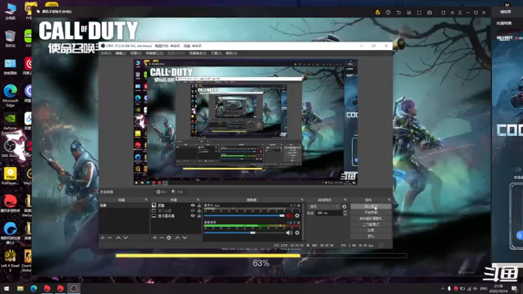
Task: Click the stop streaming button in Controls
Action: coord(371,206)
